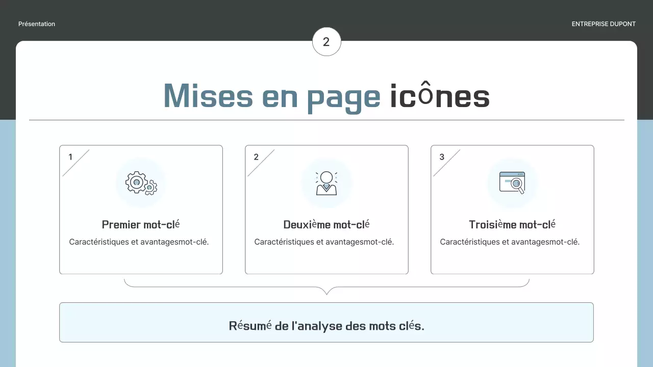Select the person icon on the Deuxième mot-clé card
The width and height of the screenshot is (653, 367).
pyautogui.click(x=326, y=182)
